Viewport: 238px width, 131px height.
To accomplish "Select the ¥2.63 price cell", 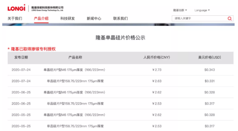I will click(x=157, y=81).
